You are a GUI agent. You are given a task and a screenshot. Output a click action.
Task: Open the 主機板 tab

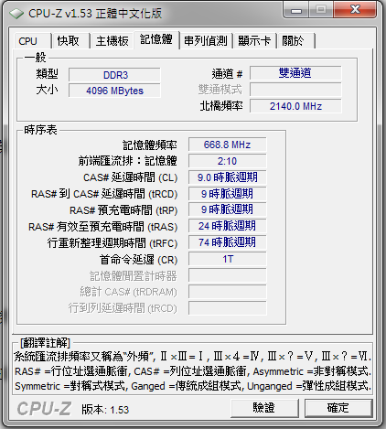(x=112, y=40)
